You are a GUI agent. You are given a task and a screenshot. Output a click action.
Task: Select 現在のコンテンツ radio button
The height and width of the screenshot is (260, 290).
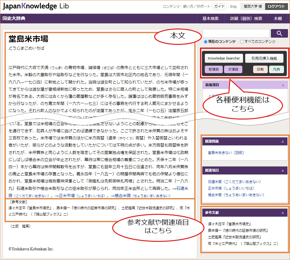[x=206, y=42]
